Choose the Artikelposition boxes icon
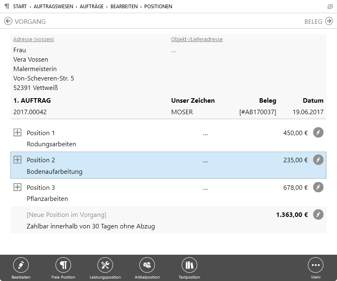 [x=147, y=265]
